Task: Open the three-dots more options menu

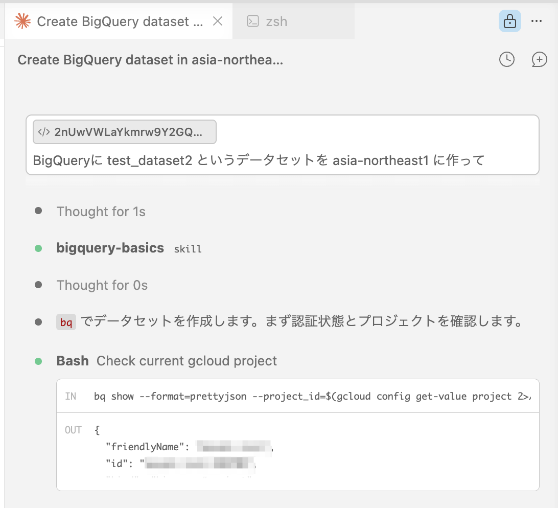Action: click(x=537, y=21)
